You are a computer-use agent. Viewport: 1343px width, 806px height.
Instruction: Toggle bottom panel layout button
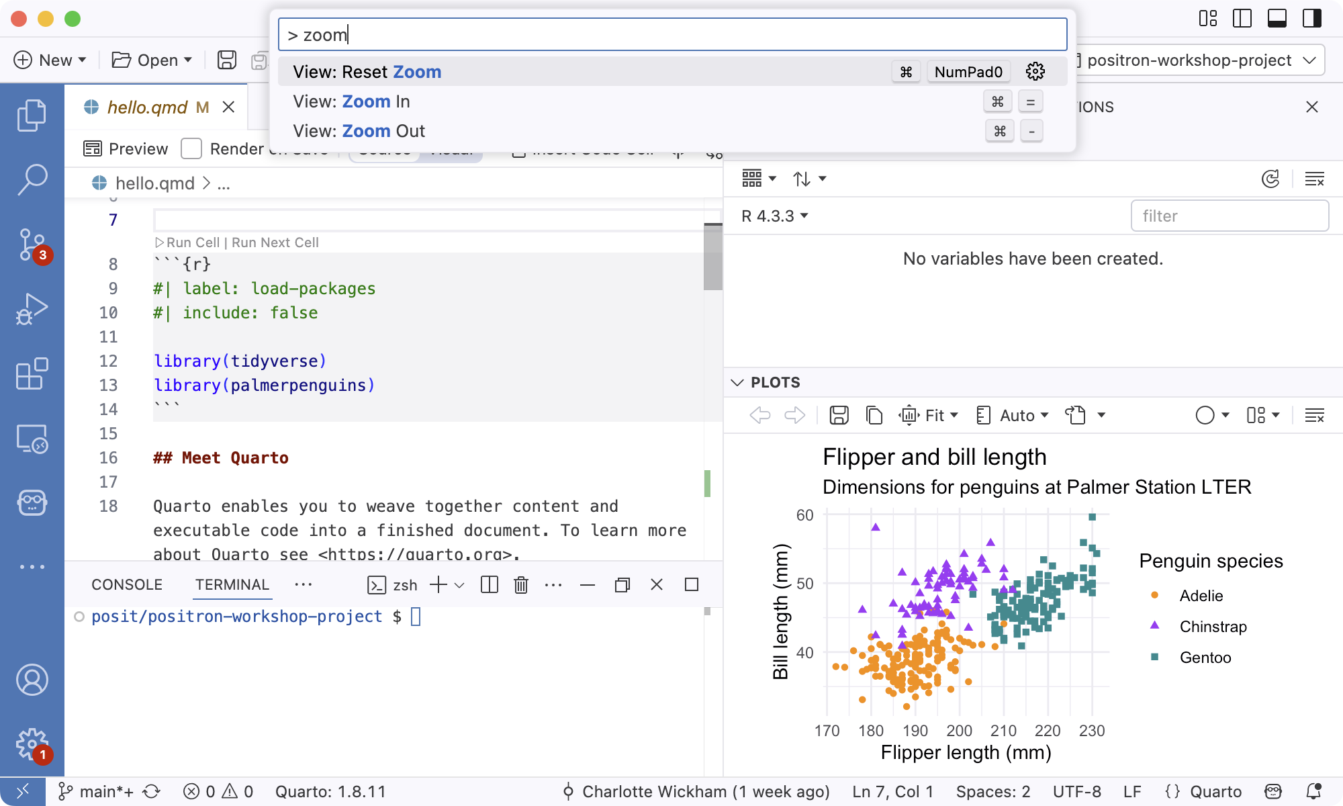[x=1277, y=18]
